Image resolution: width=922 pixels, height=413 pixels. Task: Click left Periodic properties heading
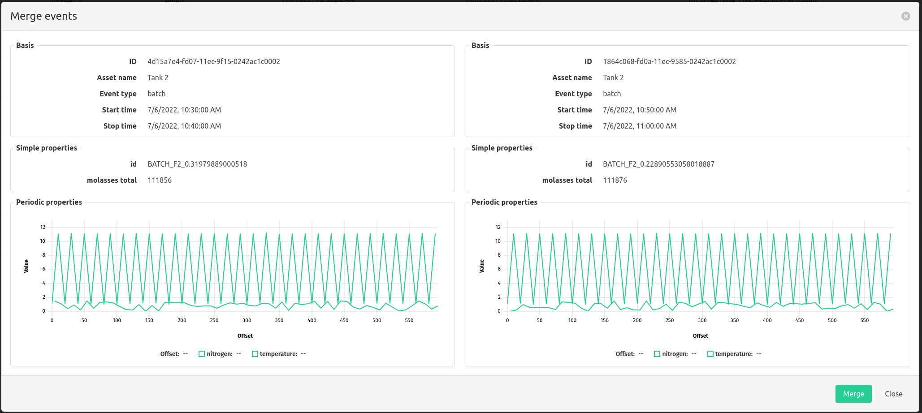tap(49, 202)
